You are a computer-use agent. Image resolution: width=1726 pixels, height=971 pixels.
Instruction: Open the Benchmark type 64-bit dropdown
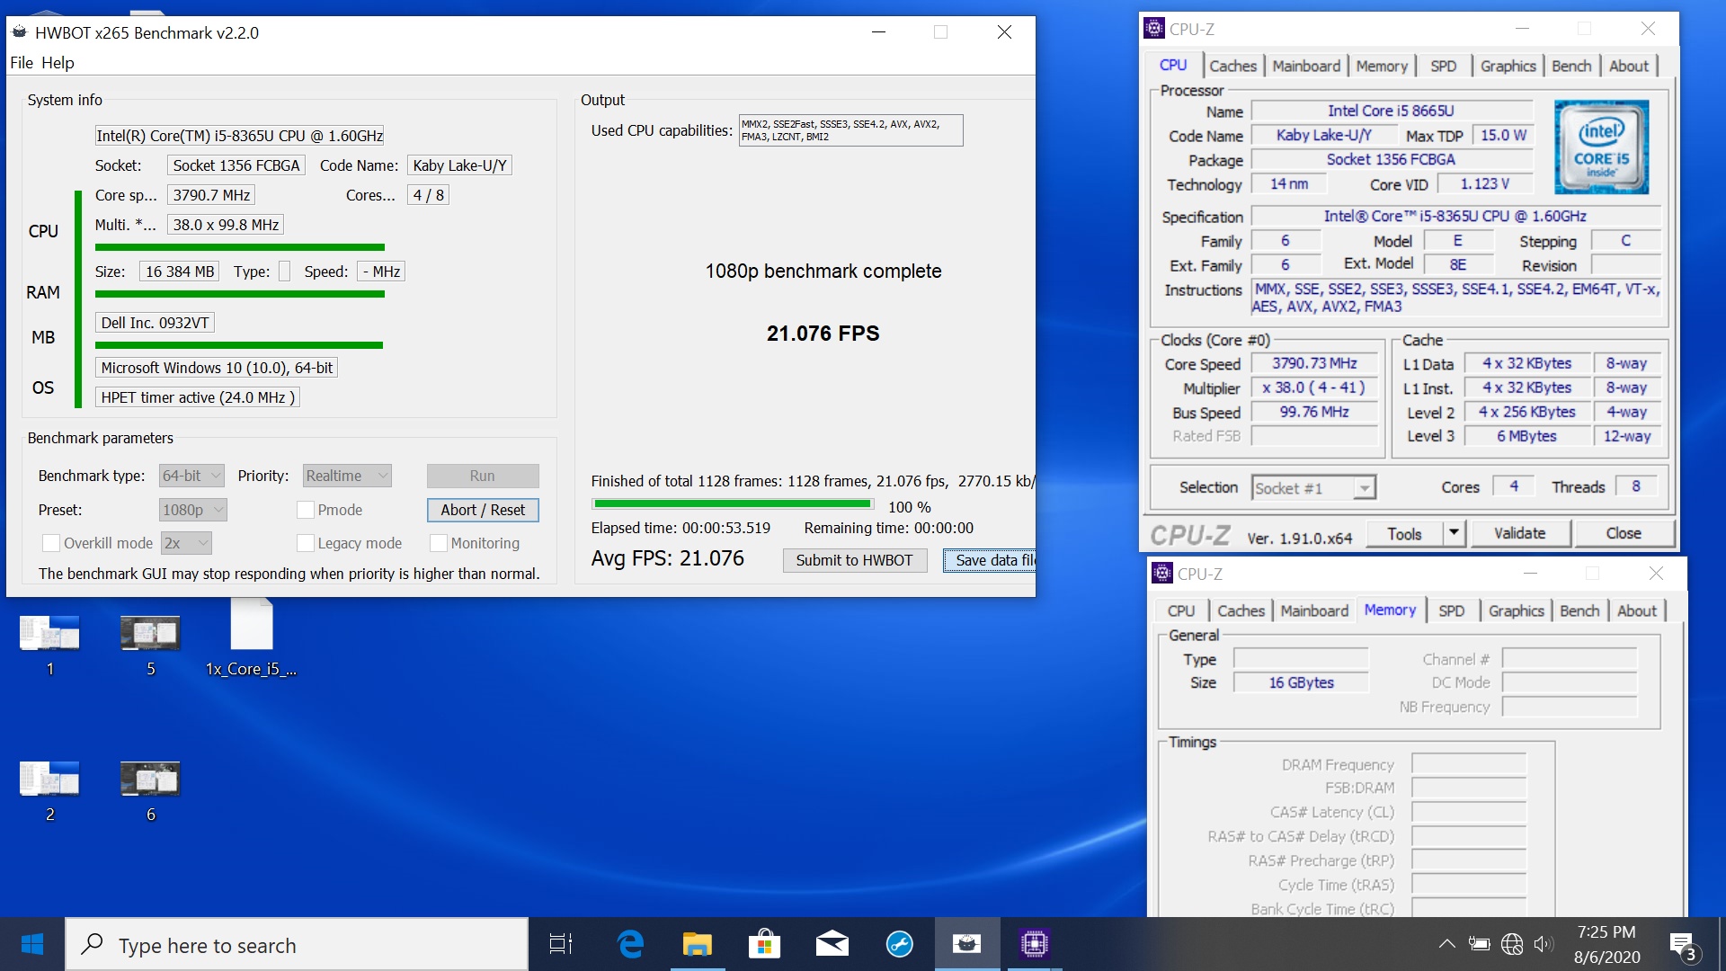tap(191, 476)
